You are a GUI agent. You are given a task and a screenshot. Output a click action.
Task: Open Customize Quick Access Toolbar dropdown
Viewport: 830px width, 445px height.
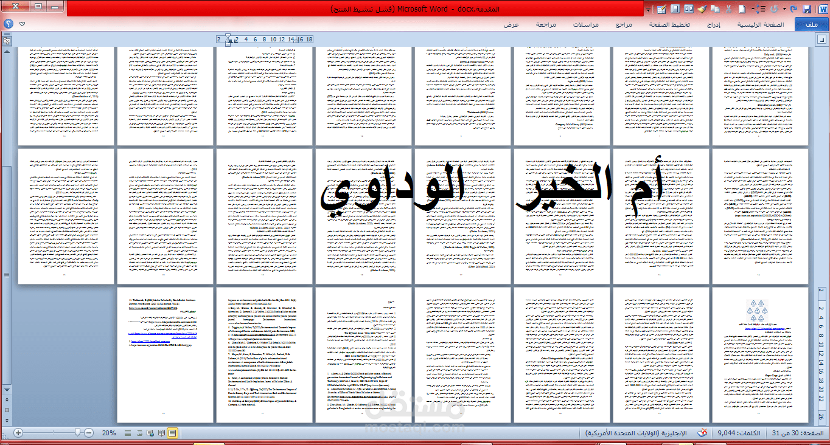[648, 10]
